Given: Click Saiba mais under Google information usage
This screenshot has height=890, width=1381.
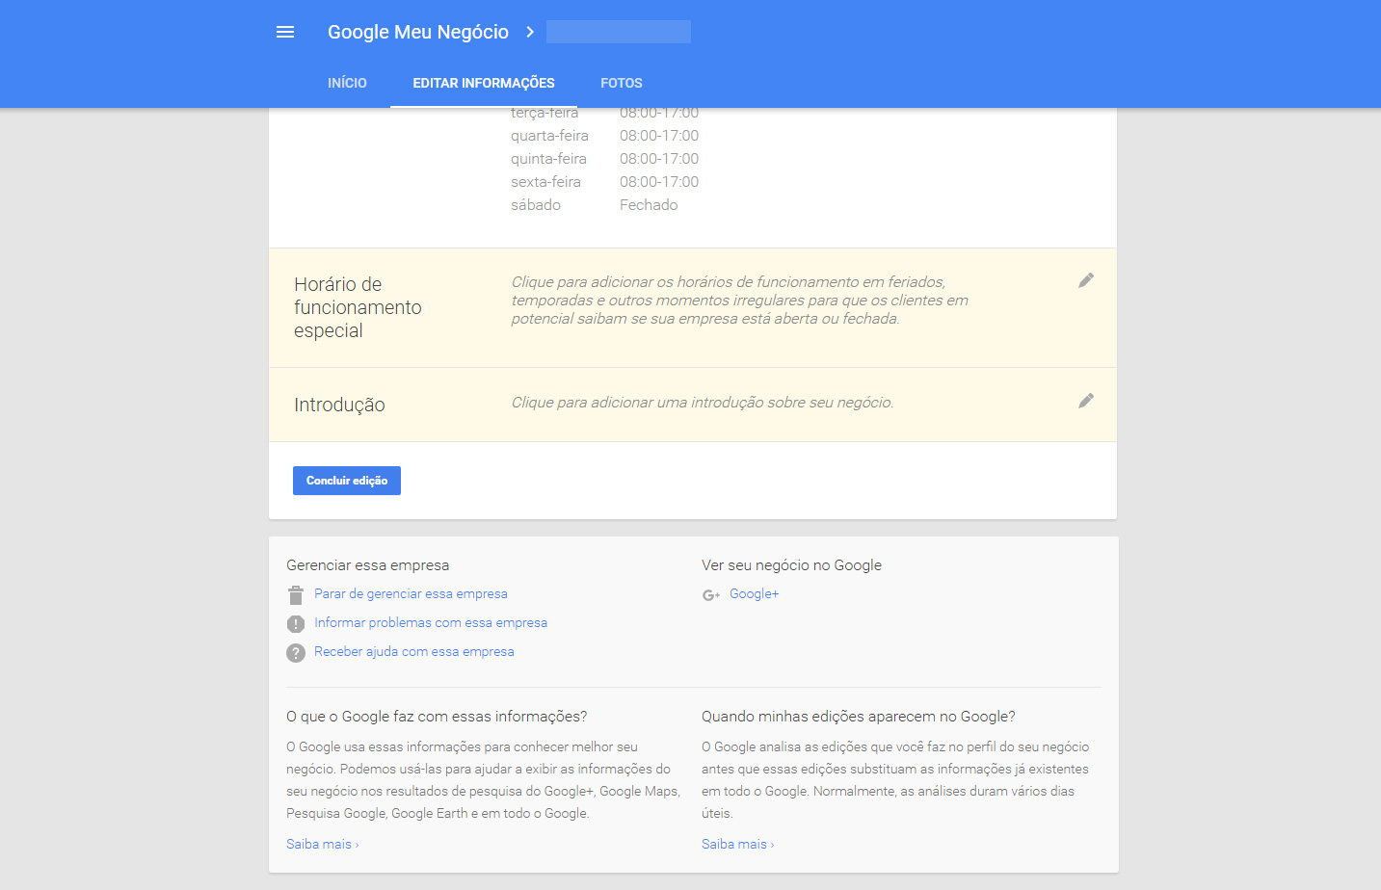Looking at the screenshot, I should coord(322,845).
